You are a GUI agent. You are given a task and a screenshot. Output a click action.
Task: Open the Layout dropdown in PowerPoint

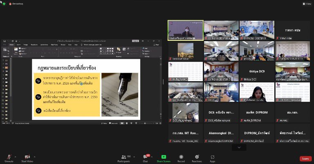coord(23,48)
